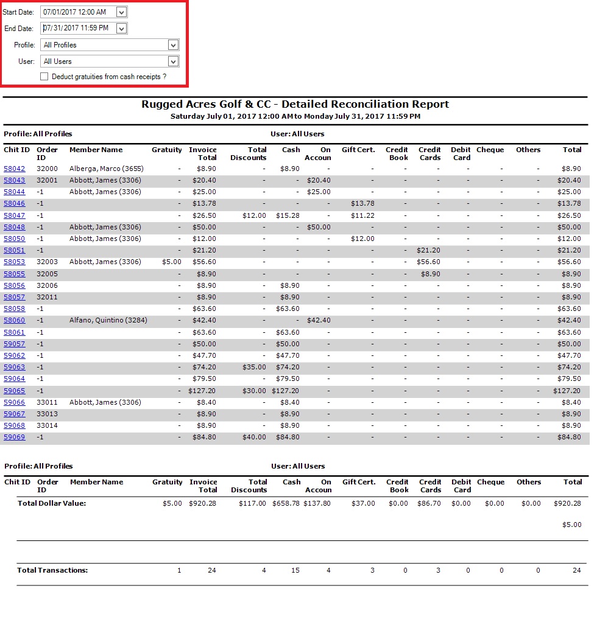Viewport: 597px width, 642px height.
Task: Open chit 59057 link
Action: (15, 344)
